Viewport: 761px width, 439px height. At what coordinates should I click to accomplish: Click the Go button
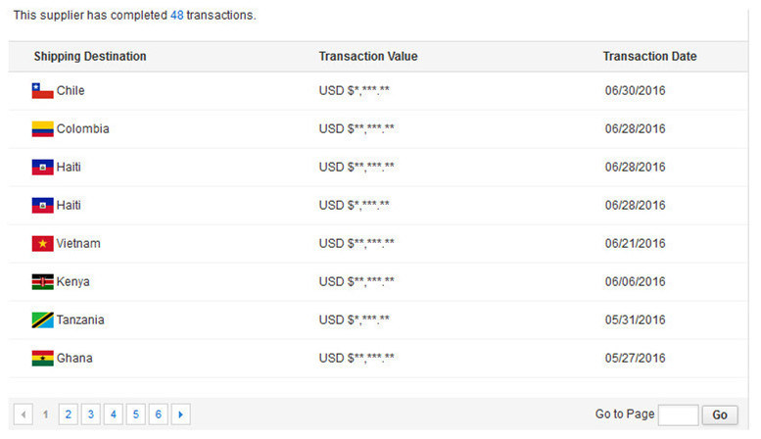point(720,415)
